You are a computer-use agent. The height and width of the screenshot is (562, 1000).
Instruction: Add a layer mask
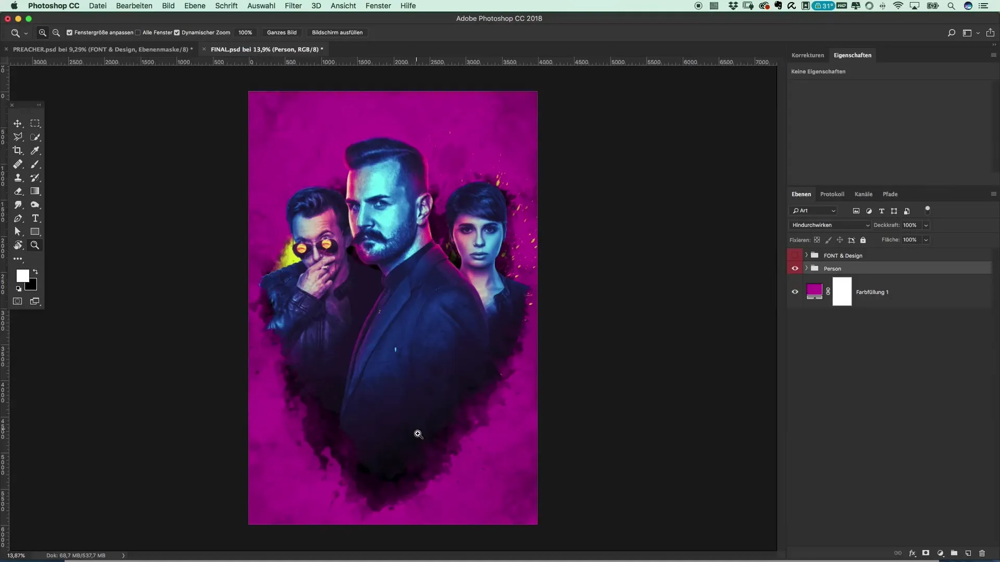pyautogui.click(x=926, y=553)
